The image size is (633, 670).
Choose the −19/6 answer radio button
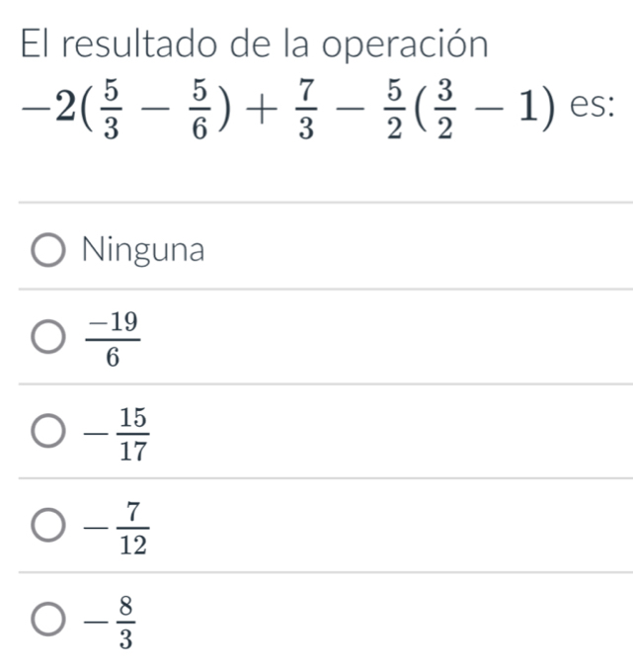click(48, 336)
